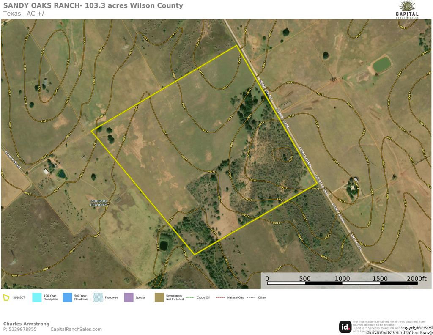Screen dimensions: 433x335
Task: Open CapitalRanchSales.com website link
Action: pos(77,329)
